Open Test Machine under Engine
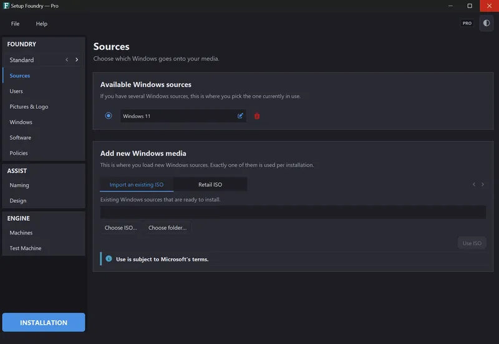The width and height of the screenshot is (499, 344). [x=44, y=248]
